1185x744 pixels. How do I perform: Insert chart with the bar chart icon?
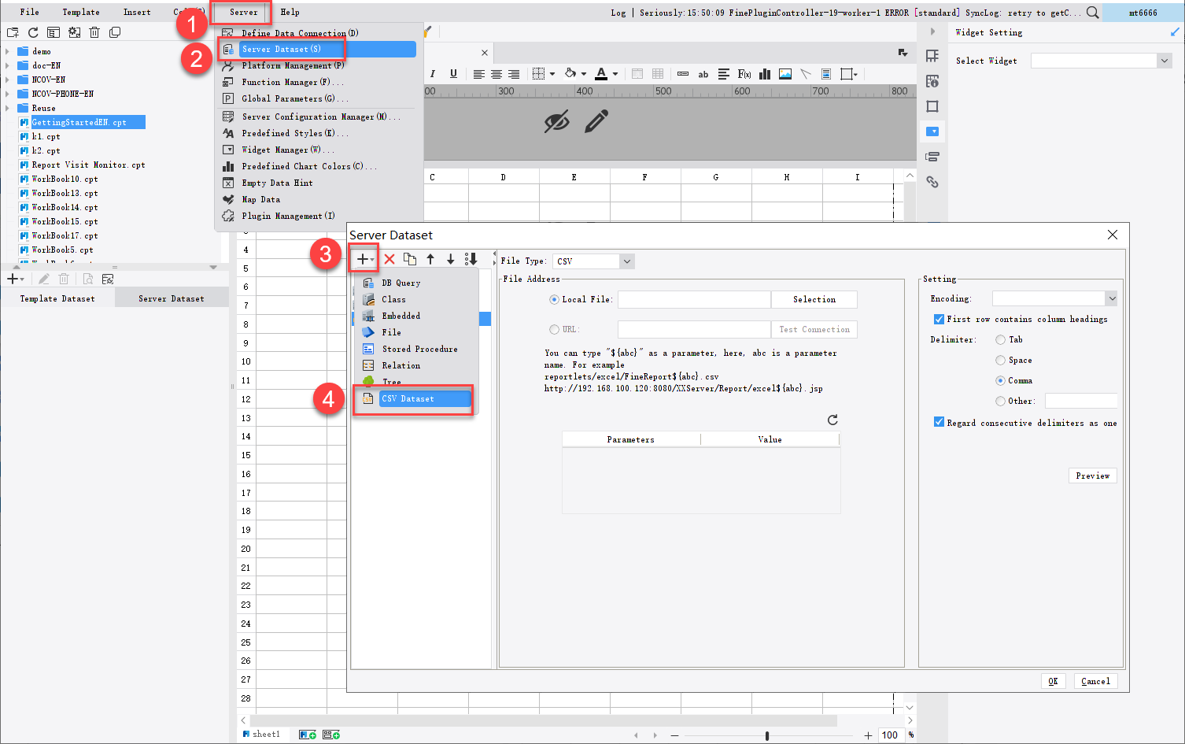click(765, 74)
